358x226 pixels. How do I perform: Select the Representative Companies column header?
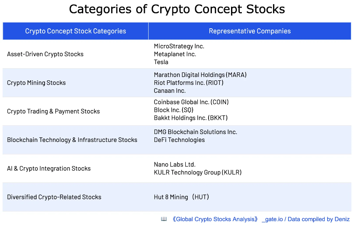(250, 31)
